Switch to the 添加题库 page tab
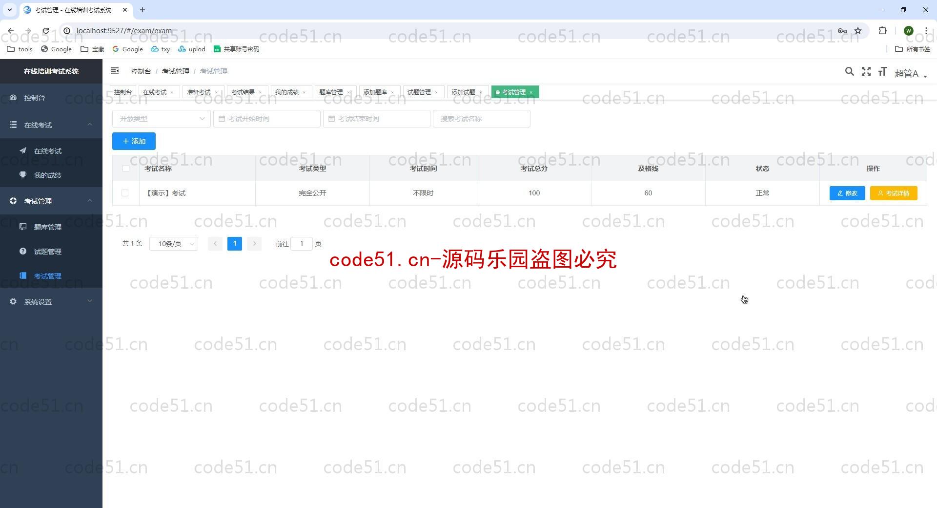 (375, 92)
